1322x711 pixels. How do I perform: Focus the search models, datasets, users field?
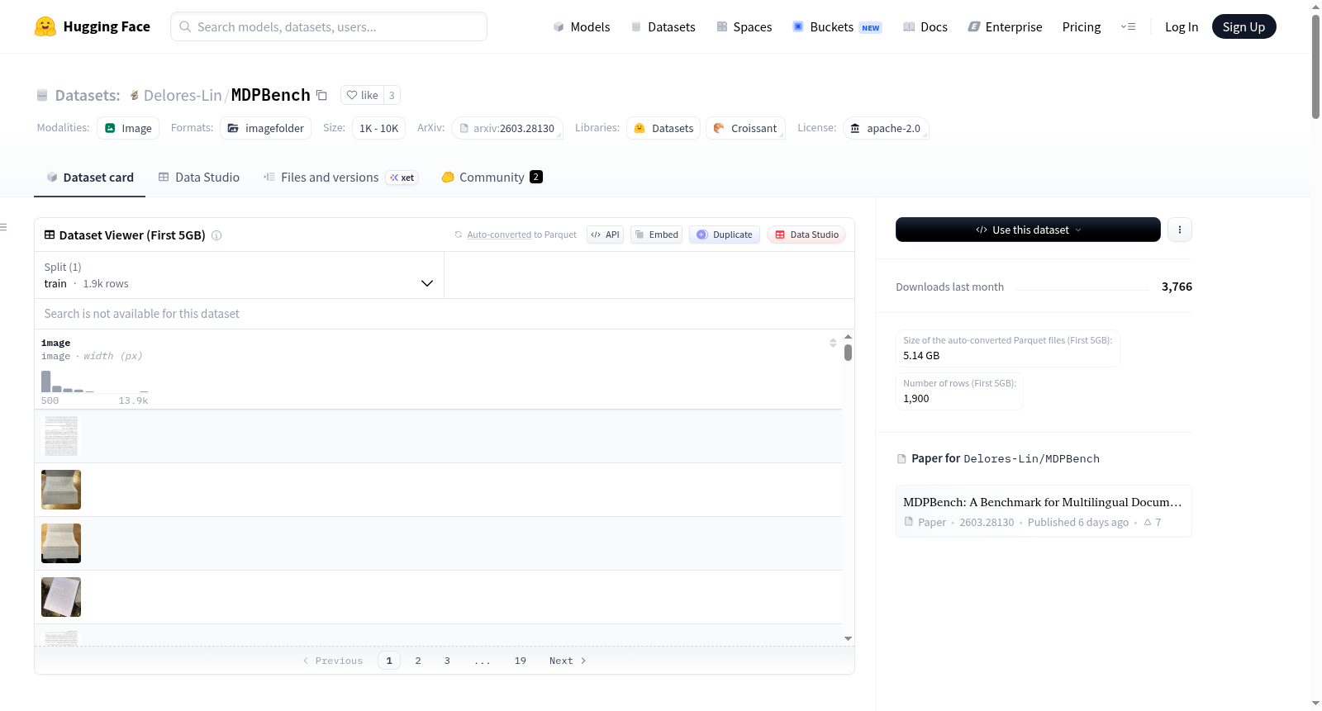(x=329, y=26)
